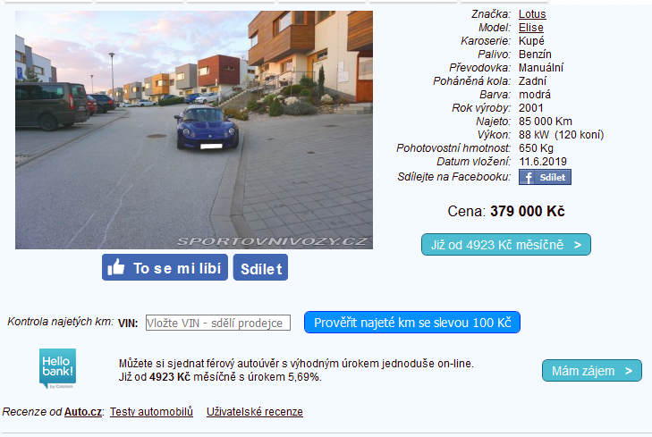Focus the VIN input field
Image resolution: width=652 pixels, height=437 pixels.
point(218,323)
